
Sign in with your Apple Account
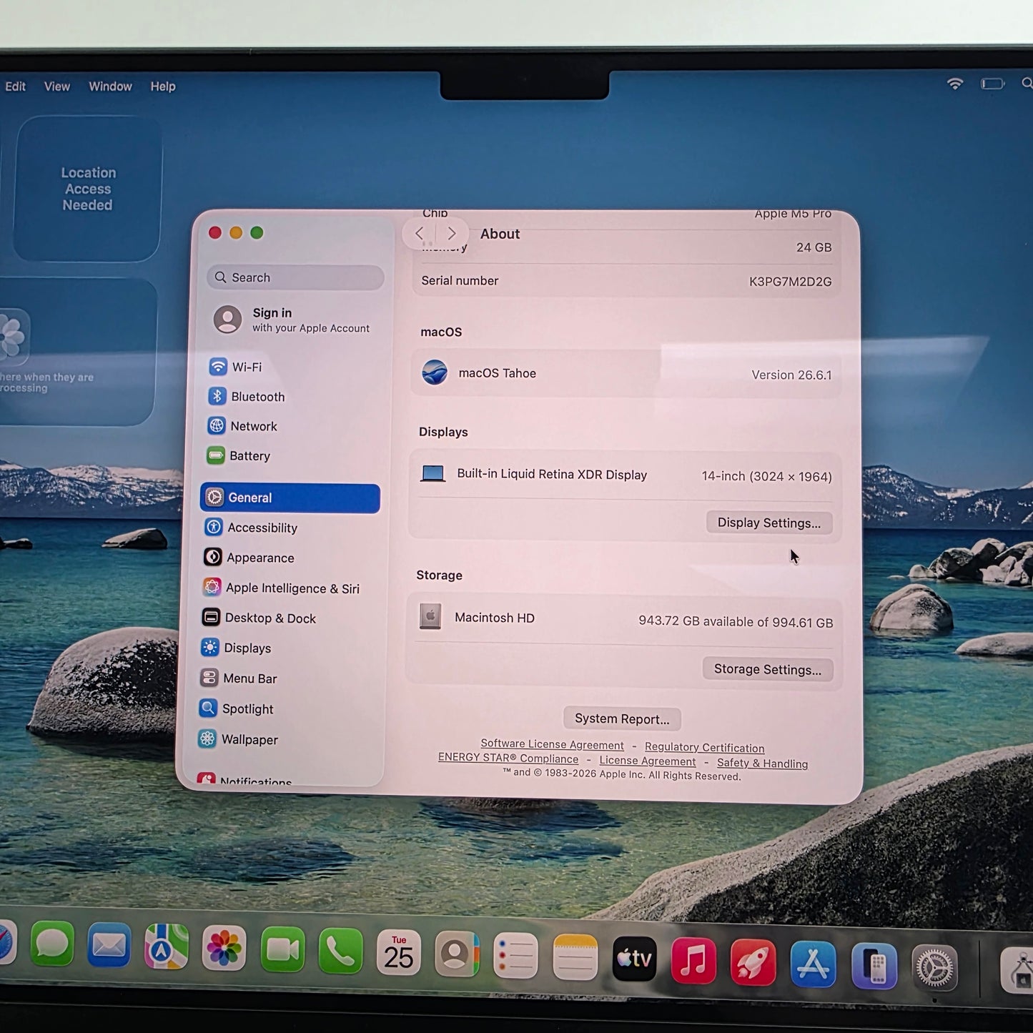[293, 320]
